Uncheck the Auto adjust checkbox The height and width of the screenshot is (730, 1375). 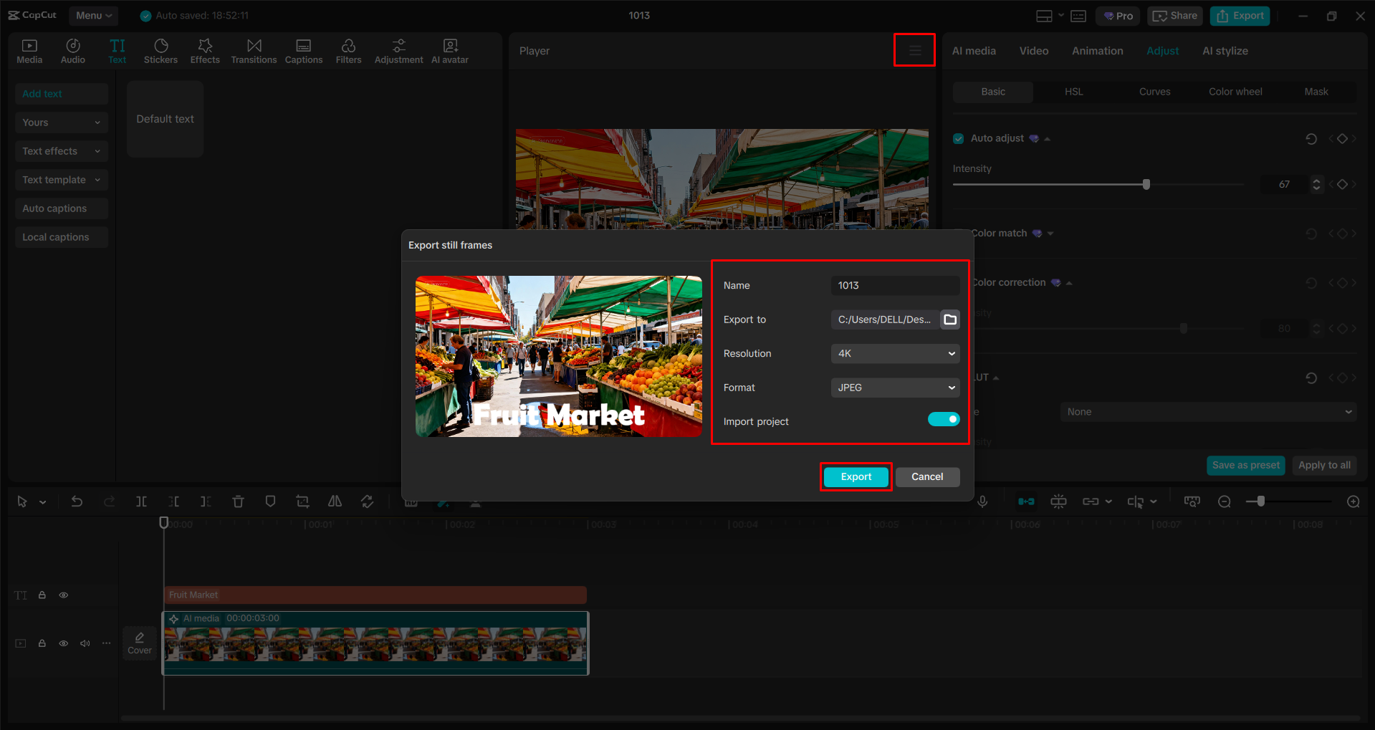(x=958, y=138)
